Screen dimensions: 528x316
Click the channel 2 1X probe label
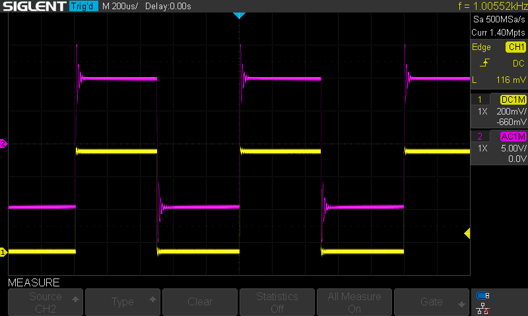click(x=482, y=148)
